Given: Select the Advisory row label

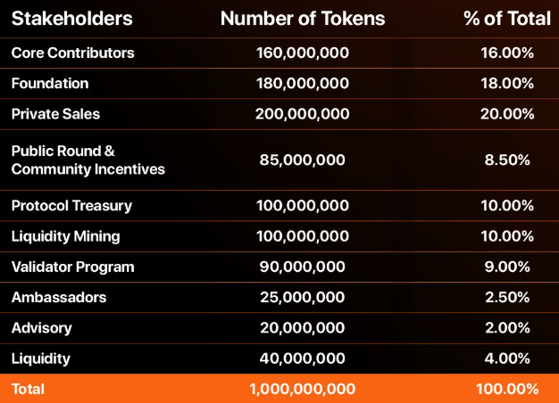Looking at the screenshot, I should coord(41,328).
